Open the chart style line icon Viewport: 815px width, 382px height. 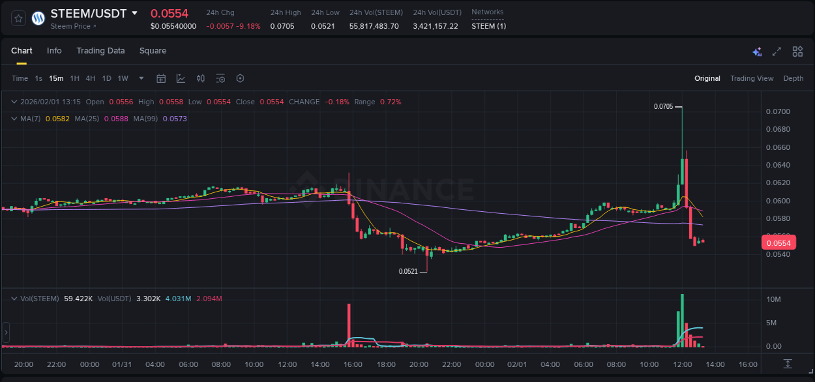coord(181,78)
